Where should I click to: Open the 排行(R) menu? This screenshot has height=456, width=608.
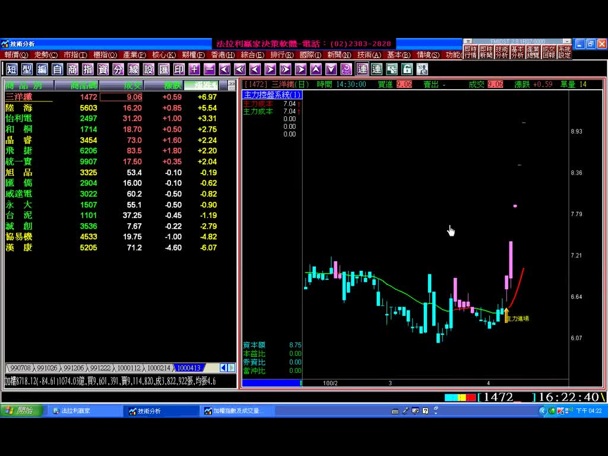[x=282, y=55]
